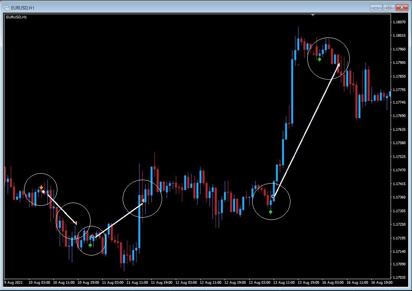This screenshot has width=412, height=291.
Task: Click red entry diamond above the lowest green arrow
Action: [92, 236]
